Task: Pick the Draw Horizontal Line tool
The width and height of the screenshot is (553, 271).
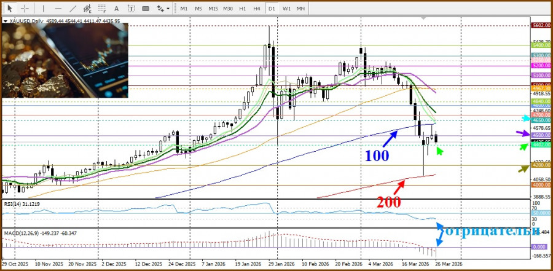Action: pos(58,8)
